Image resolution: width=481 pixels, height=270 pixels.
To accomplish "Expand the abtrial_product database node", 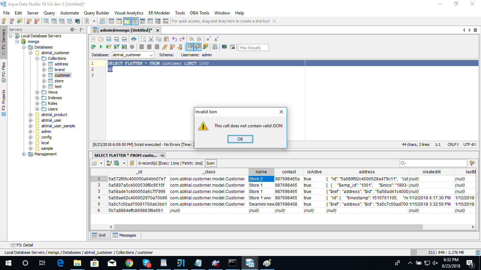I will click(31, 115).
